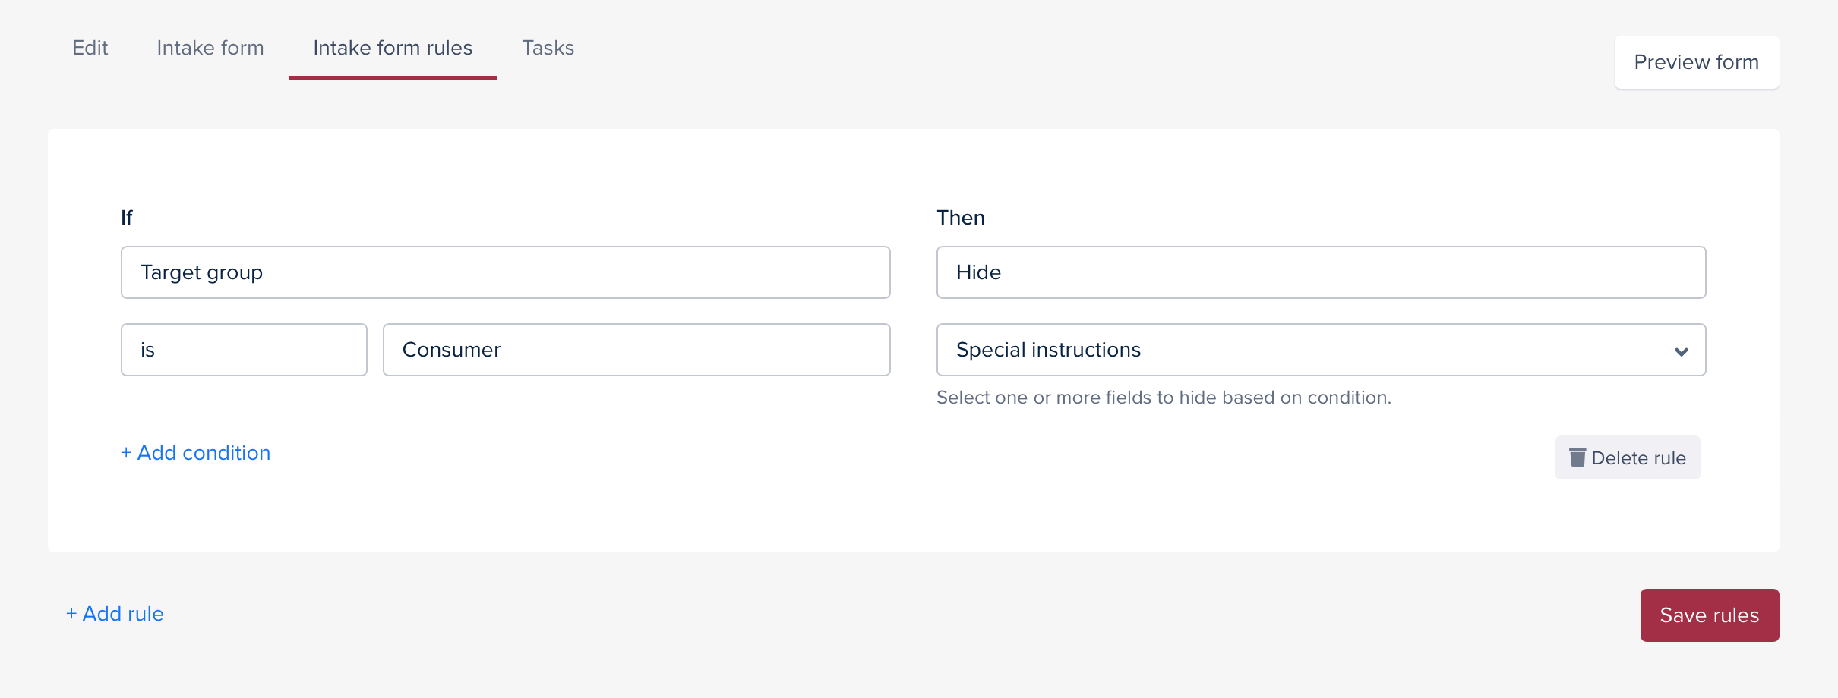Viewport: 1838px width, 698px height.
Task: Select the Intake form rules tab
Action: tap(393, 47)
